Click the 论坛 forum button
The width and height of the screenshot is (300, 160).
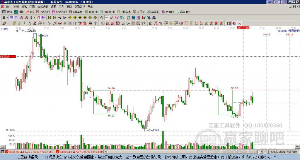pyautogui.click(x=277, y=2)
